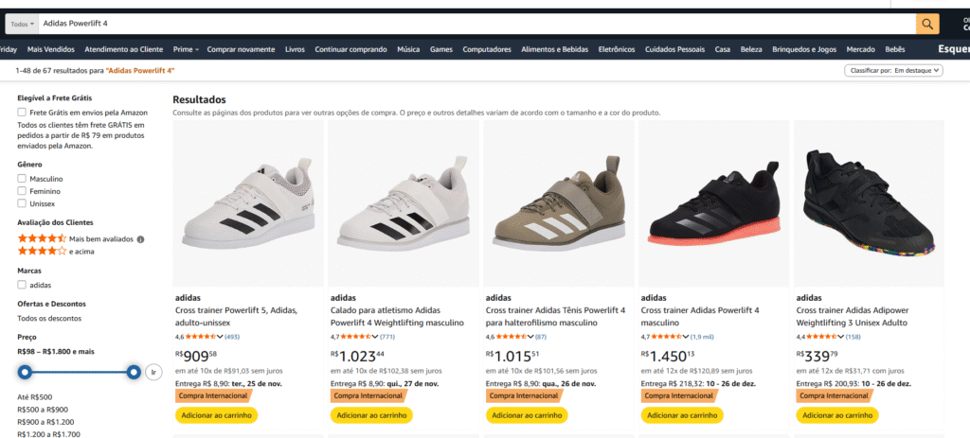
Task: Open the Todos search category dropdown
Action: (22, 23)
